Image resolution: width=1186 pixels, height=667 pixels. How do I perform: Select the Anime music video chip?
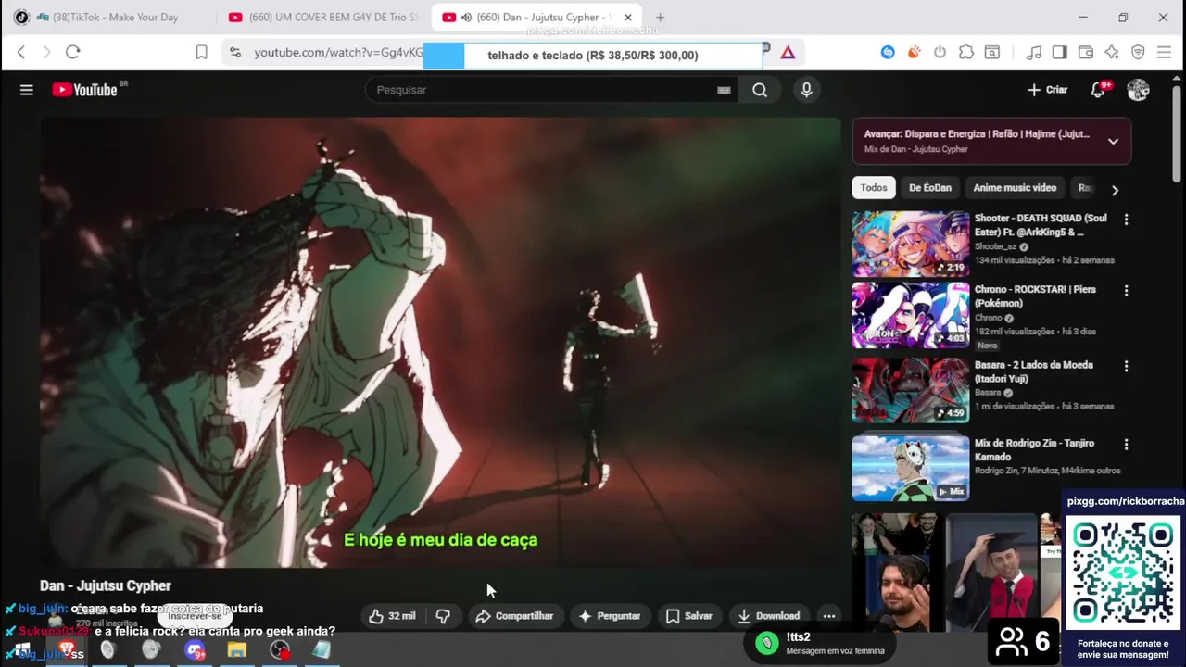(1015, 188)
